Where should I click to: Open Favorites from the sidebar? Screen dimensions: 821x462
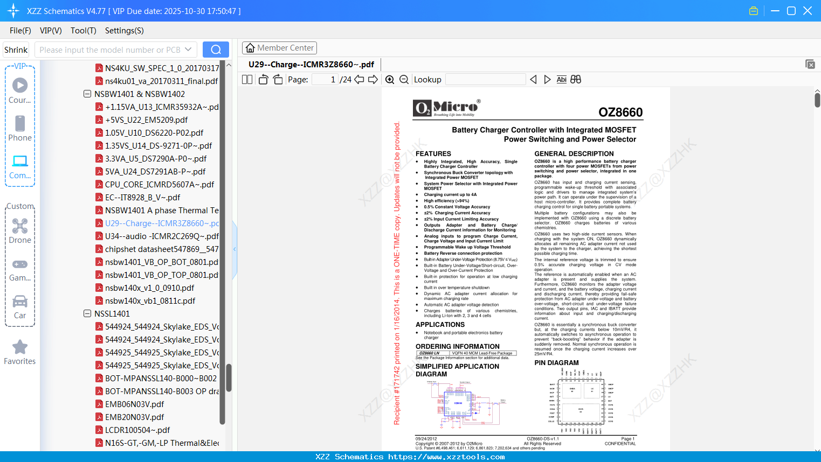pyautogui.click(x=20, y=353)
